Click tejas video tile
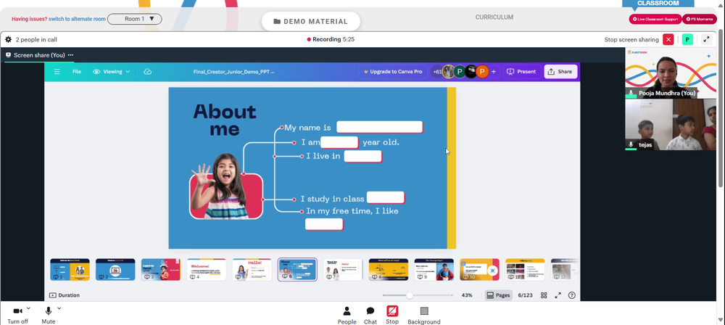Viewport: 725px width, 325px height. (x=671, y=125)
